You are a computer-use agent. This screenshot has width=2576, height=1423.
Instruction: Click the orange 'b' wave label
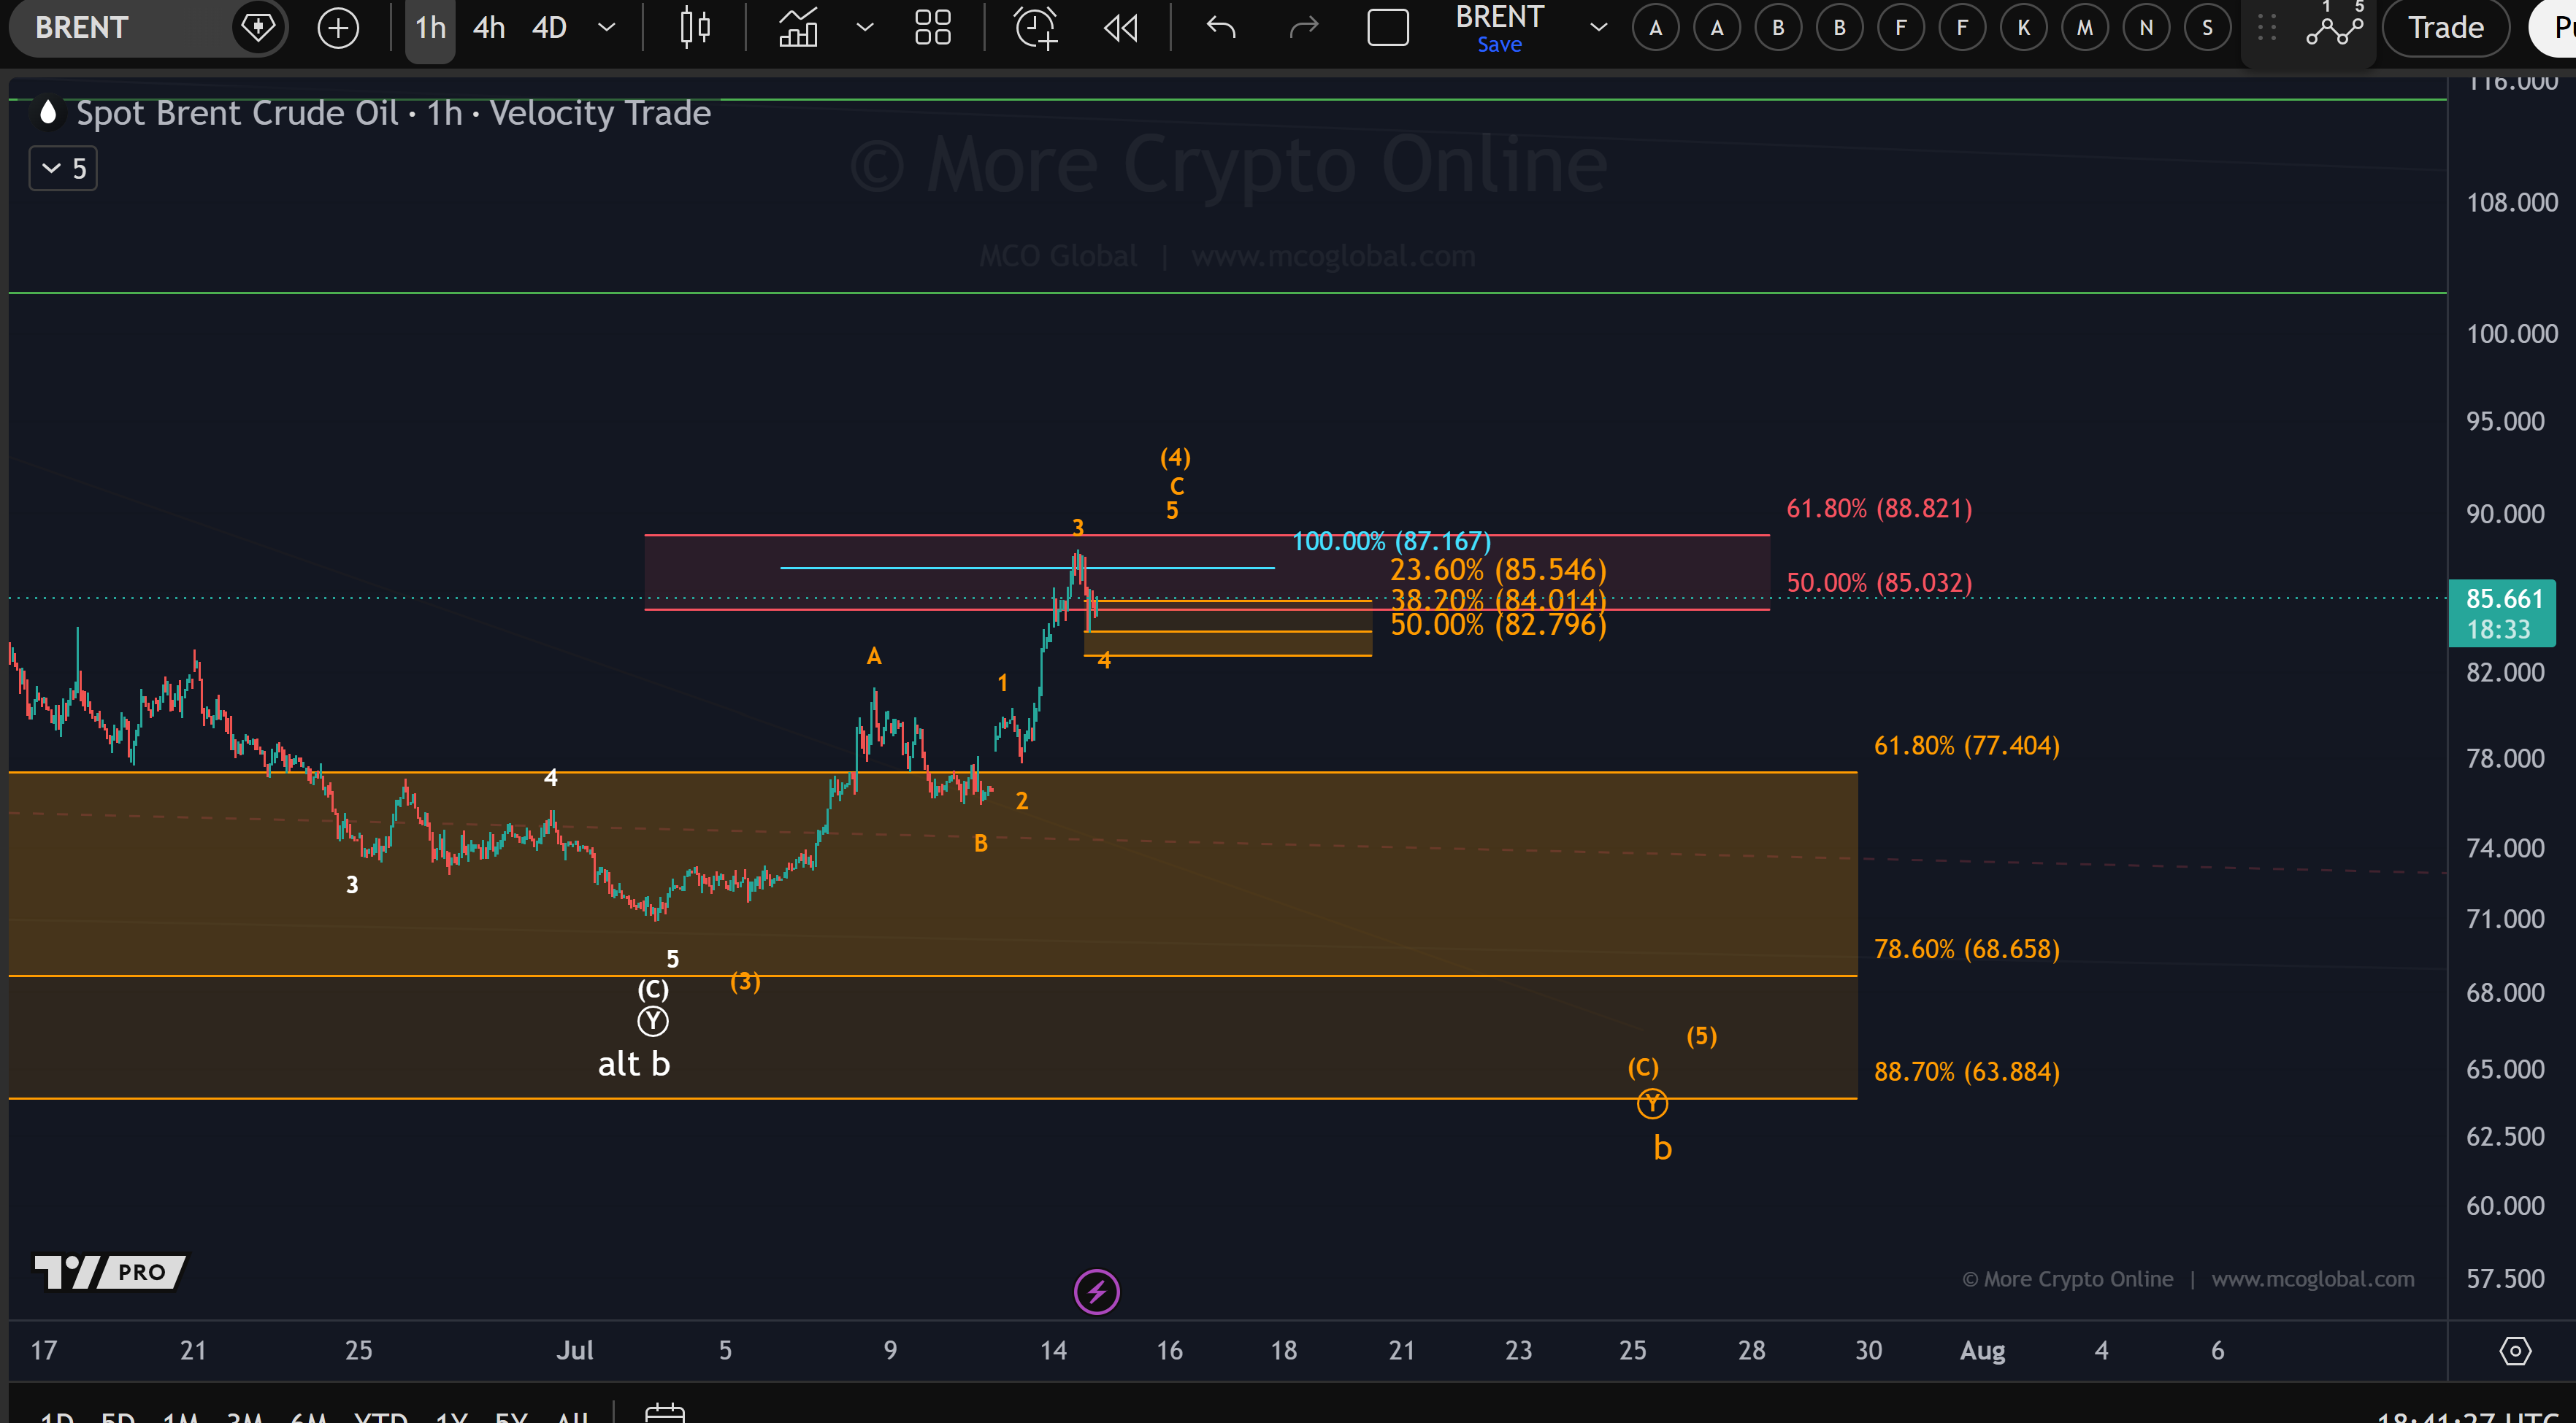(x=1662, y=1148)
